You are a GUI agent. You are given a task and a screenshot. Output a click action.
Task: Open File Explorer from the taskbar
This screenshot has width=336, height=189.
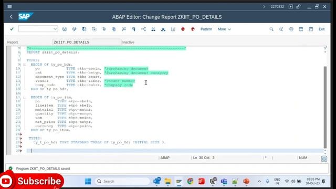[168, 181]
